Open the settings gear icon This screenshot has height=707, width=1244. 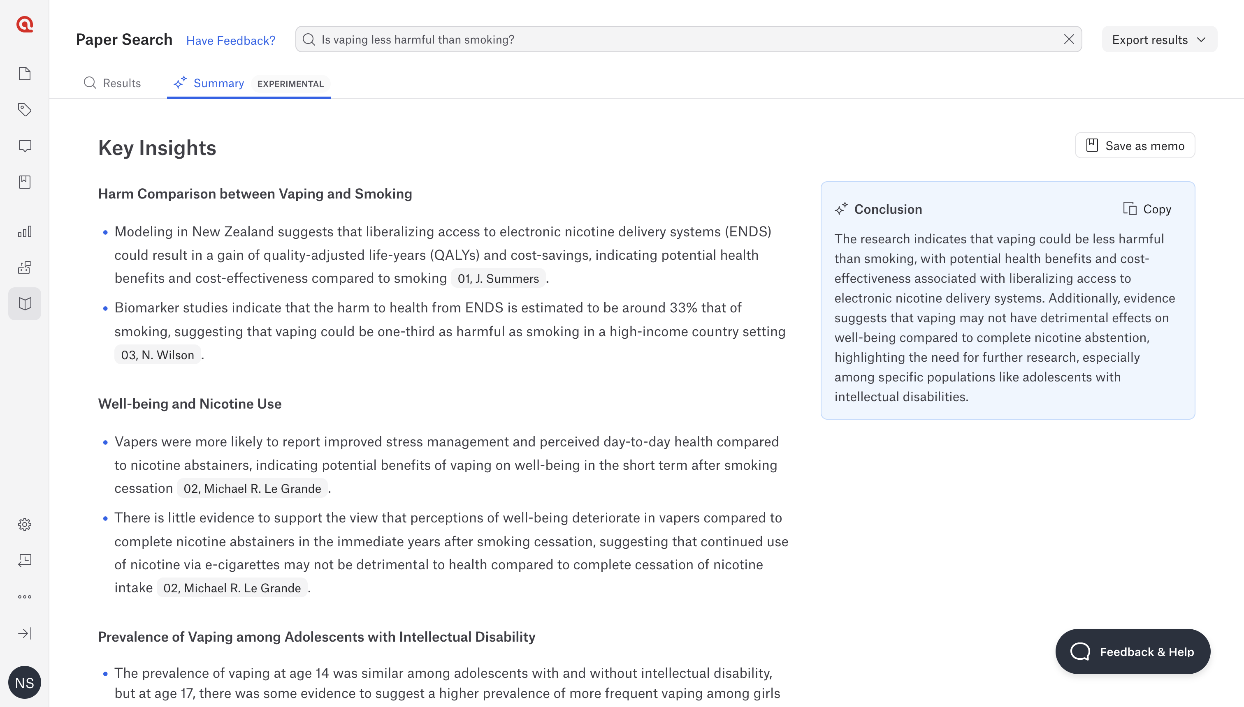point(24,524)
